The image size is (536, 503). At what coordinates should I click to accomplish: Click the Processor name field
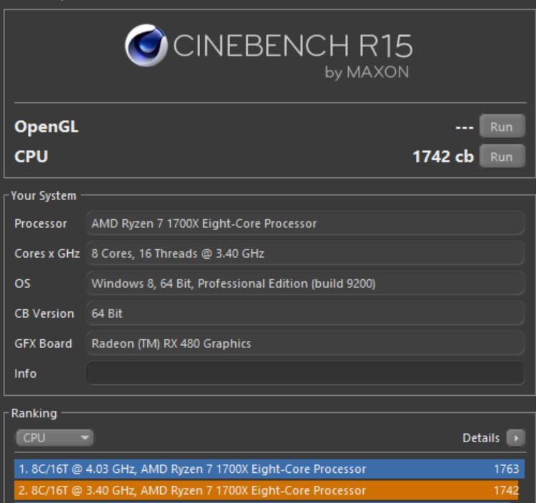coord(304,224)
